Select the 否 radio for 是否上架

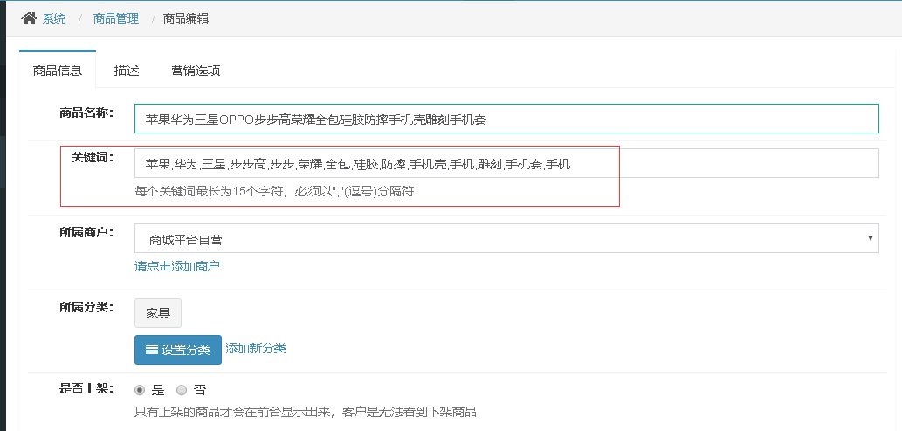point(182,390)
